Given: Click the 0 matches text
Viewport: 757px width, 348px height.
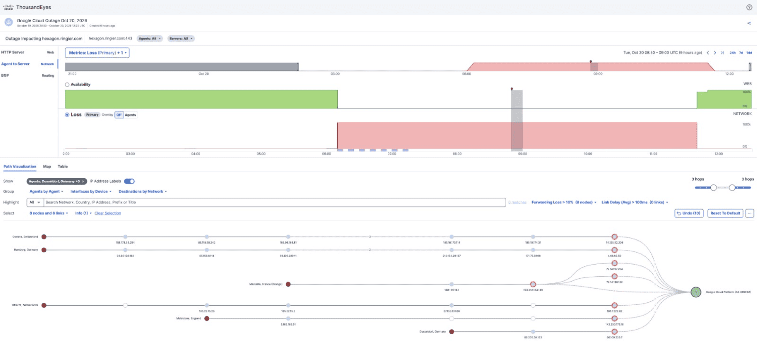Looking at the screenshot, I should [517, 202].
